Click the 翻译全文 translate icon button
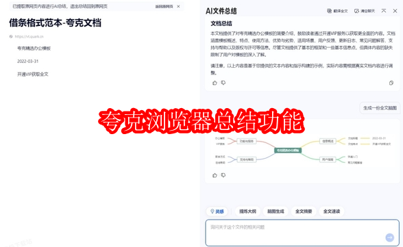The image size is (403, 247). click(337, 11)
